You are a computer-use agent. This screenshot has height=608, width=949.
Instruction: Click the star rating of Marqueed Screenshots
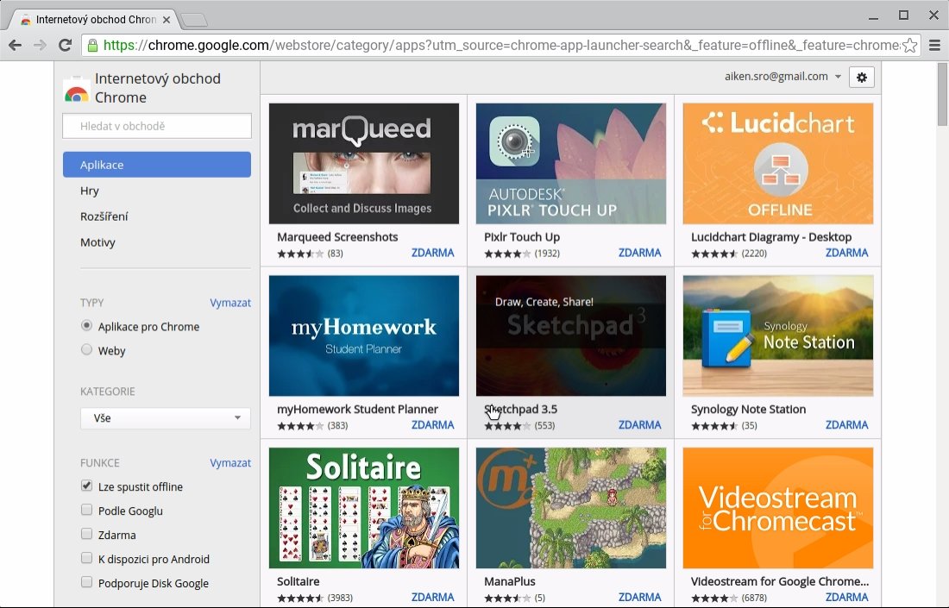300,254
